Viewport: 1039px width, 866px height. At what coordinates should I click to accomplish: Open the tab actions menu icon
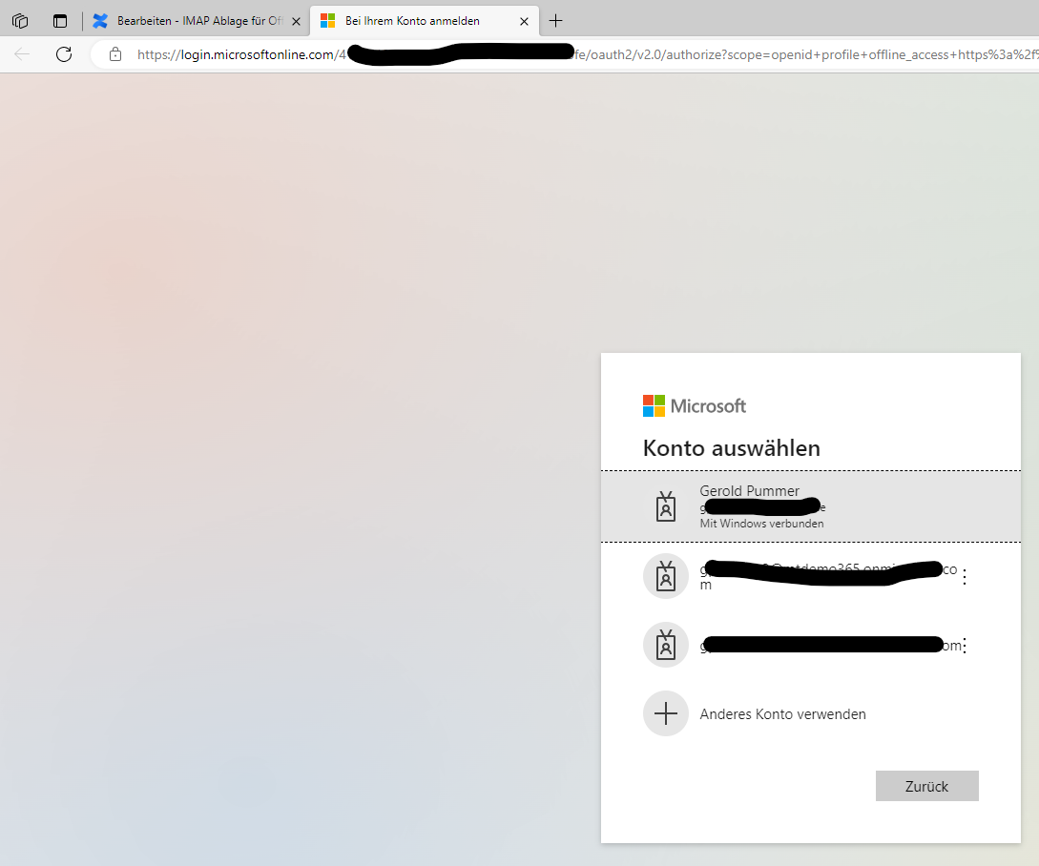pyautogui.click(x=60, y=21)
